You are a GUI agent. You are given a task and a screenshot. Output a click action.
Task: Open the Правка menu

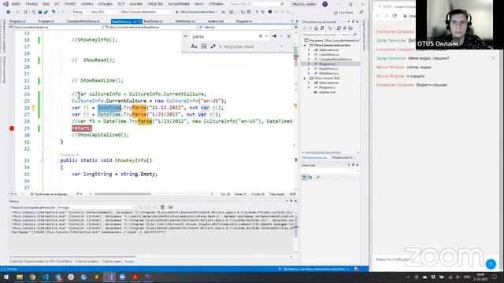point(31,4)
